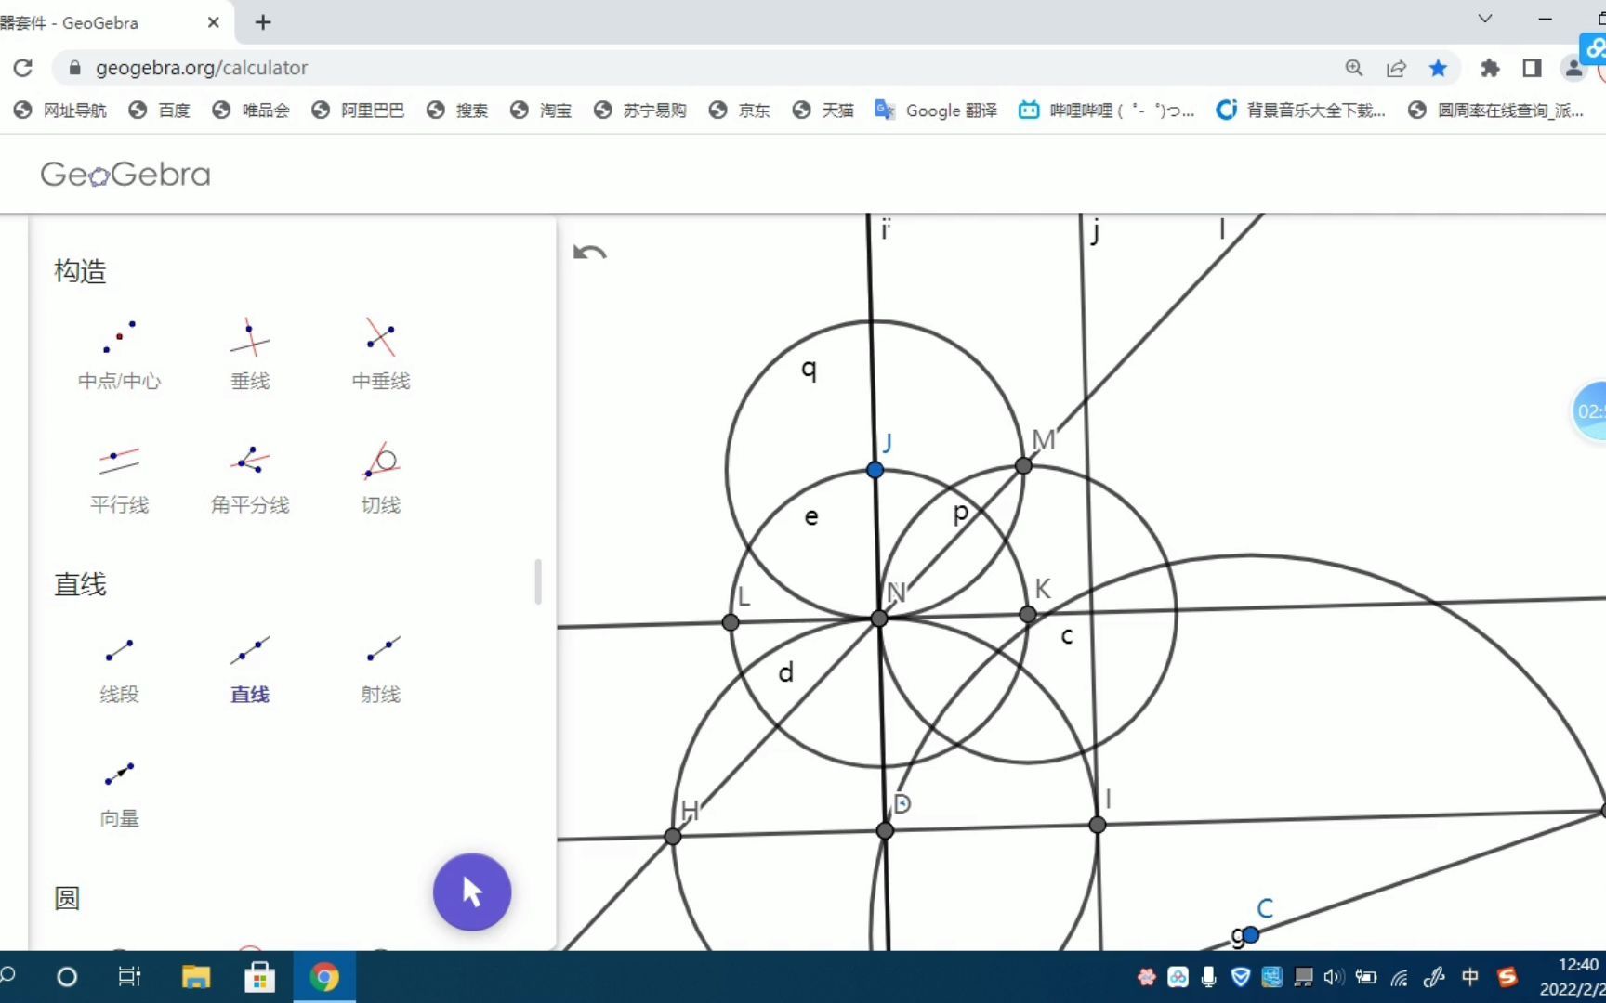Screen dimensions: 1606x1003
Task: Select the Tangents tool
Action: click(x=381, y=479)
